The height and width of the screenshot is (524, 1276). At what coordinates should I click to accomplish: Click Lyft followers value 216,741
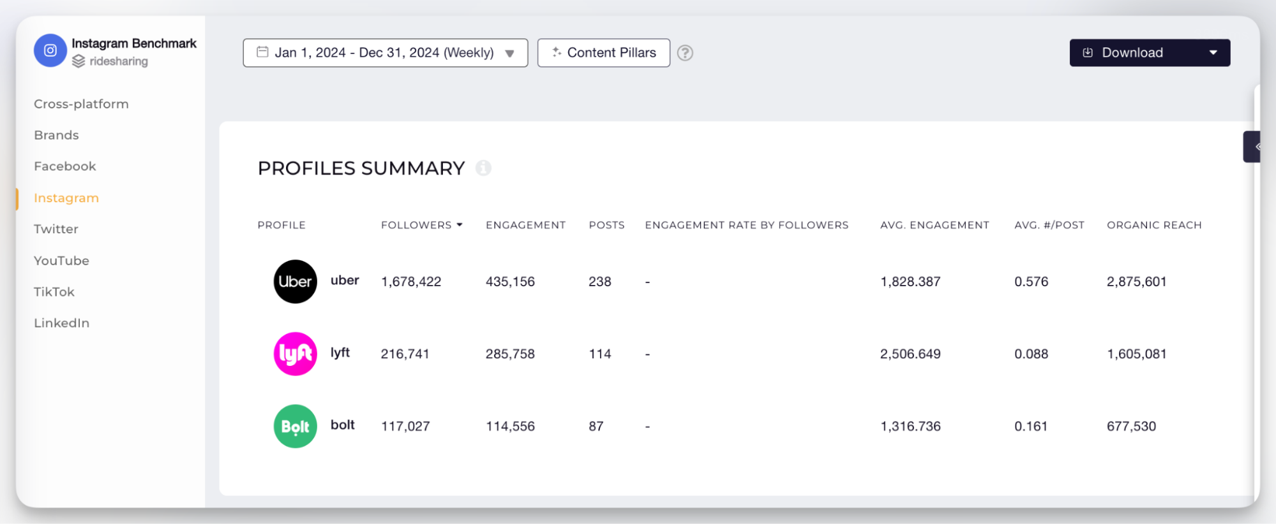405,354
